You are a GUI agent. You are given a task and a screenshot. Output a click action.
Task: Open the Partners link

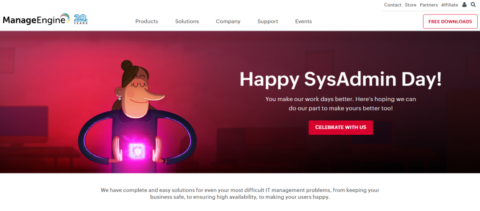point(428,5)
